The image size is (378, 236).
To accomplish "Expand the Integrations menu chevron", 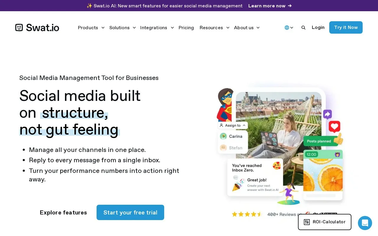I will coord(172,28).
